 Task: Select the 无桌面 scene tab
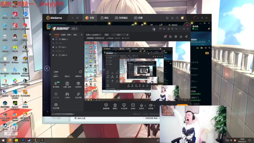coord(63,35)
